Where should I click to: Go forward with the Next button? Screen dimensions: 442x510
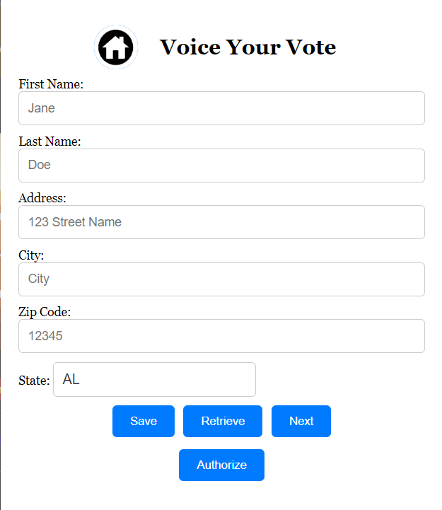(x=301, y=421)
